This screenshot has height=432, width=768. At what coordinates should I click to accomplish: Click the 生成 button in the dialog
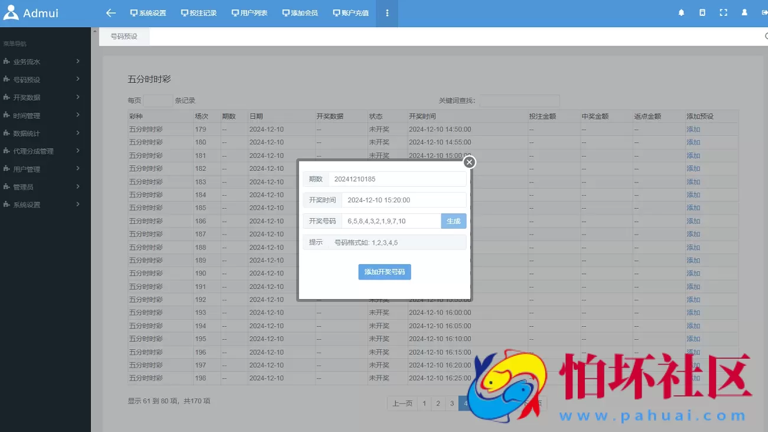[x=453, y=220]
